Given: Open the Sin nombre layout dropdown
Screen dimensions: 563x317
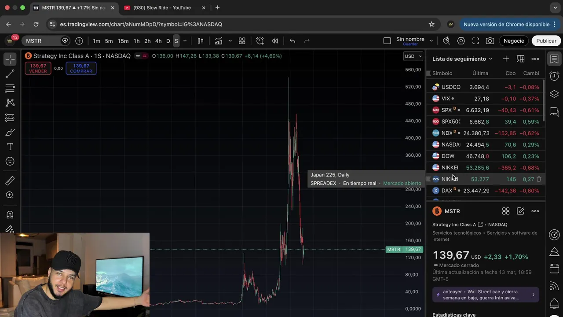Looking at the screenshot, I should tap(431, 41).
